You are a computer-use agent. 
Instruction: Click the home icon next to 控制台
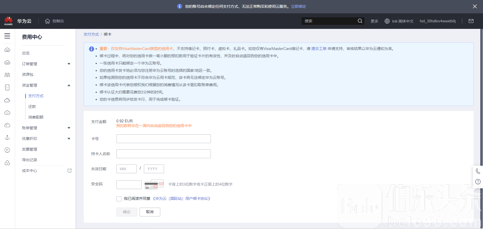point(48,21)
